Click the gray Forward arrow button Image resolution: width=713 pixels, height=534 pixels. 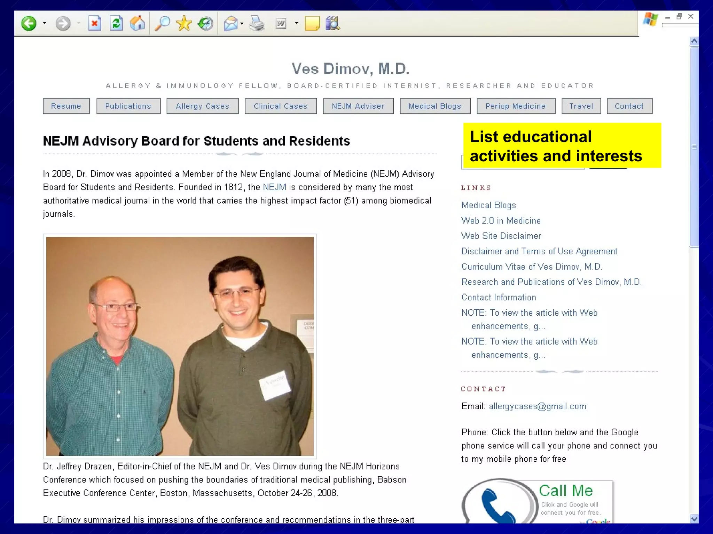[x=63, y=24]
